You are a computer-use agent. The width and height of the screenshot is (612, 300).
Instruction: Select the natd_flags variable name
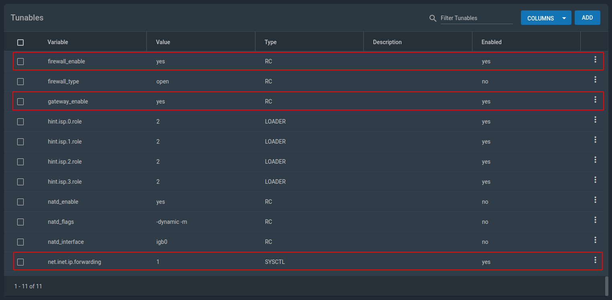[x=61, y=222]
